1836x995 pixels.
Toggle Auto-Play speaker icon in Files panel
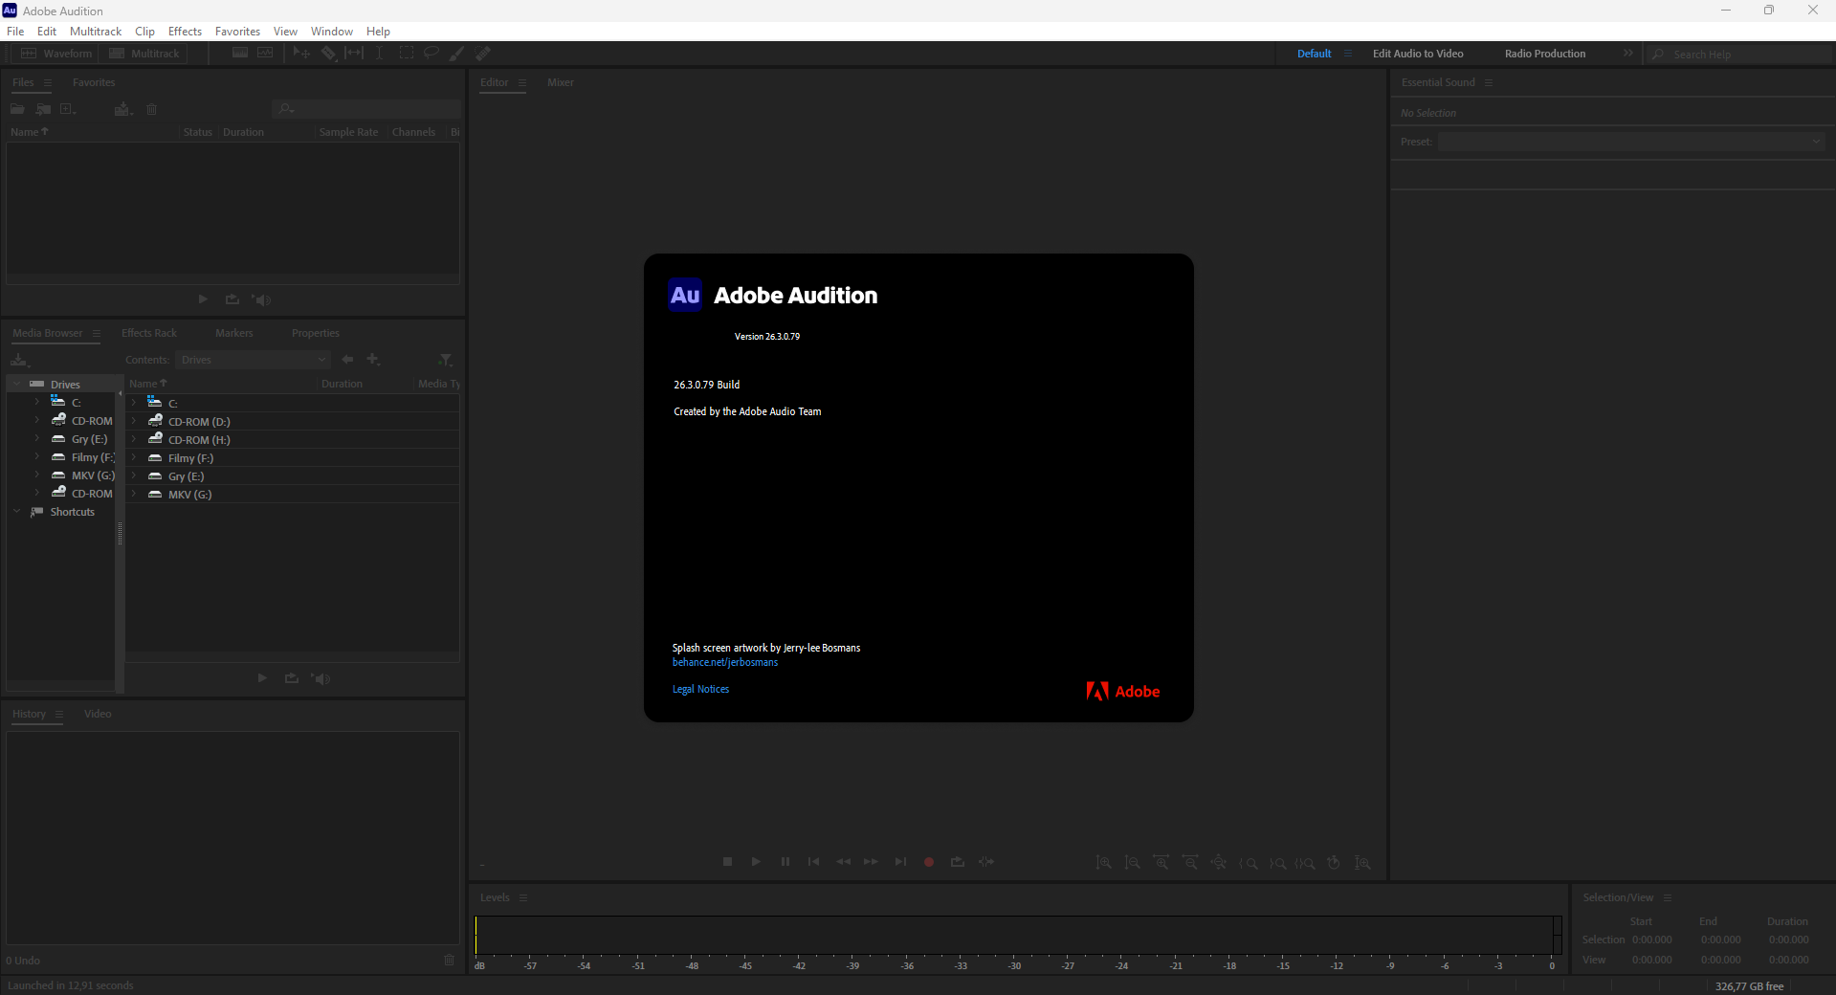pyautogui.click(x=261, y=299)
